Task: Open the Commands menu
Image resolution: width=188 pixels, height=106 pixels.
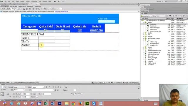Action: (34, 1)
